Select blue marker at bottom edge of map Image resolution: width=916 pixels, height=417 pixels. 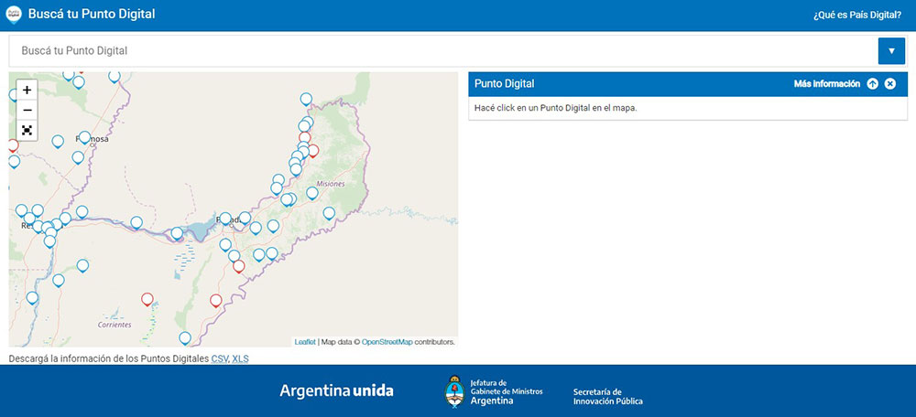185,337
